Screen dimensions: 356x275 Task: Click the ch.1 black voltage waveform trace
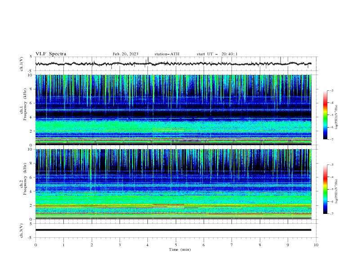173,64
